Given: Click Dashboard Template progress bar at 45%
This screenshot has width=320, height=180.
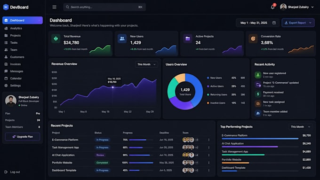Looking at the screenshot, I should (x=141, y=171).
